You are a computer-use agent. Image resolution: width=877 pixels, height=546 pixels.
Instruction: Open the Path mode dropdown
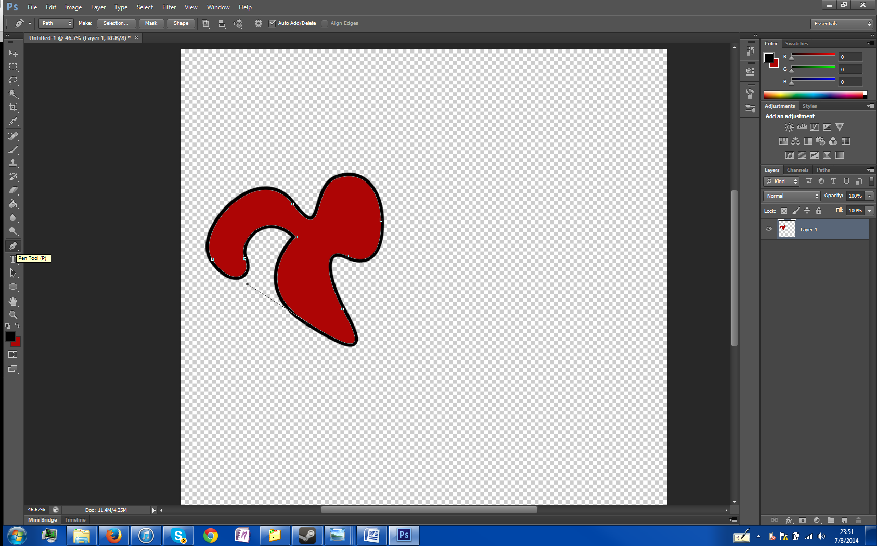[x=56, y=23]
